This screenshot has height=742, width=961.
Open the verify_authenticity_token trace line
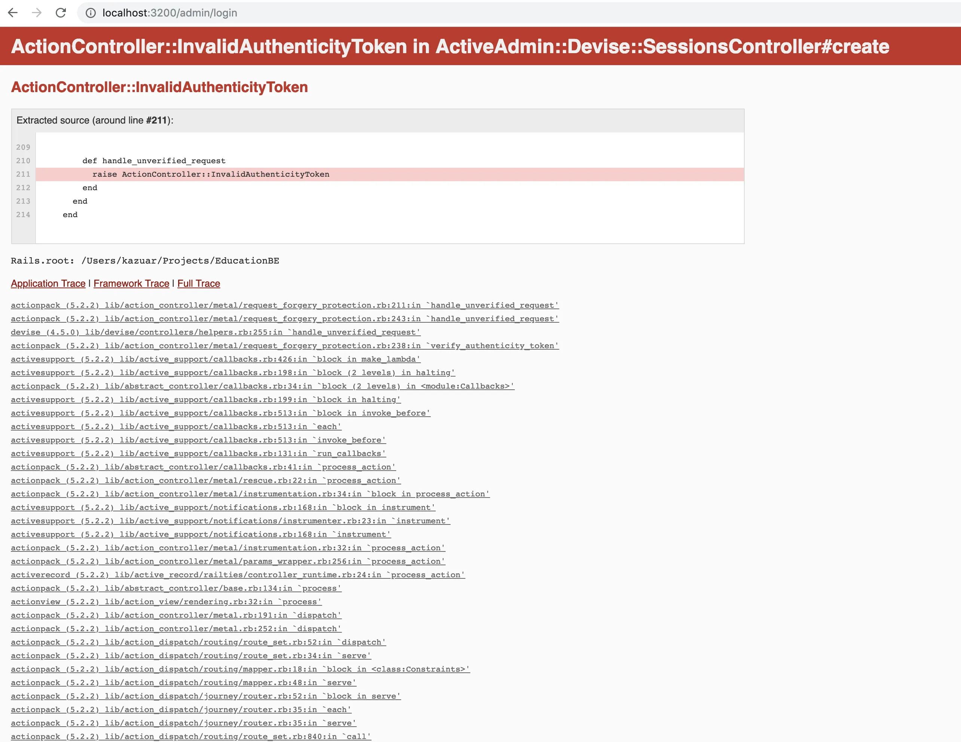point(284,346)
